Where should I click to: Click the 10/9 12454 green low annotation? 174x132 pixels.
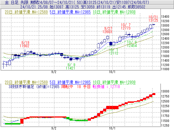click(x=132, y=44)
